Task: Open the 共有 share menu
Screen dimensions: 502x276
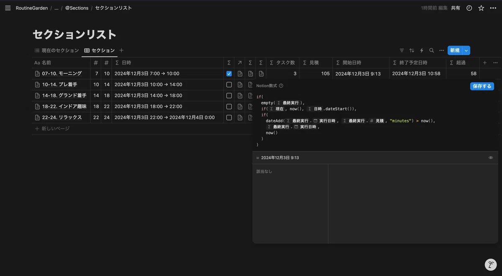Action: (x=455, y=8)
